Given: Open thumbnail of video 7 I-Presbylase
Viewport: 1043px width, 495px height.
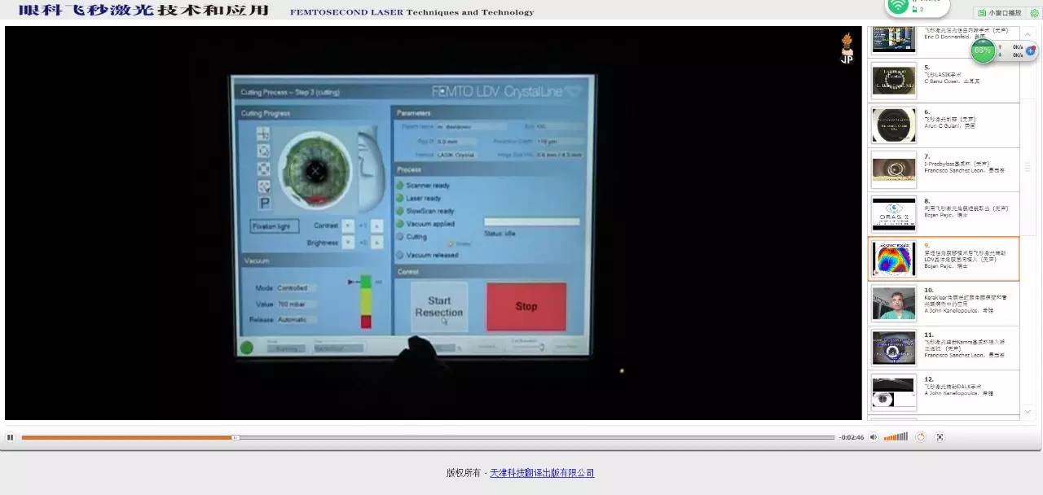Looking at the screenshot, I should tap(894, 169).
